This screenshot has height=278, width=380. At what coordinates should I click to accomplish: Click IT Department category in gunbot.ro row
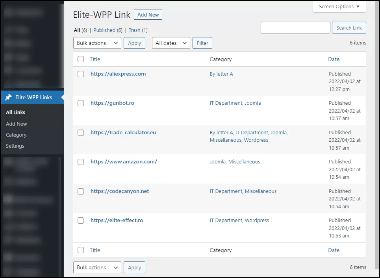tap(226, 103)
